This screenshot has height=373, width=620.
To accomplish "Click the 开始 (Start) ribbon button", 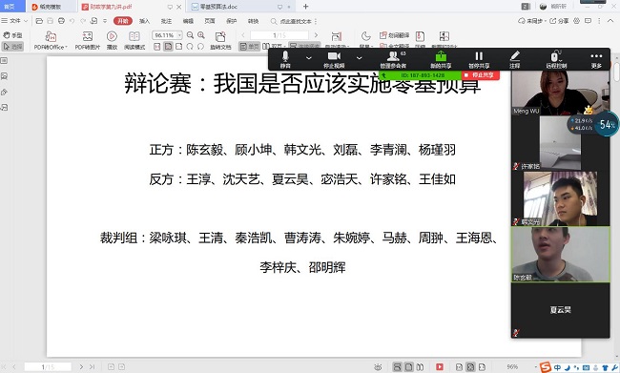I will (123, 21).
